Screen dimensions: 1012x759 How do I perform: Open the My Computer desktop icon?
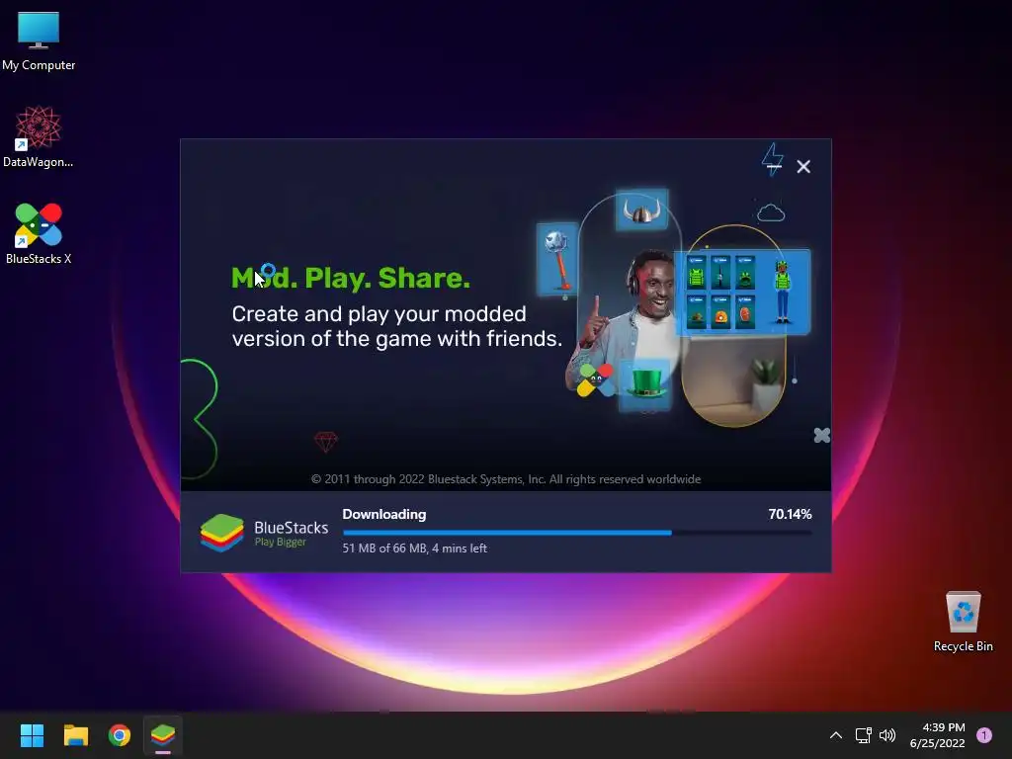(39, 41)
